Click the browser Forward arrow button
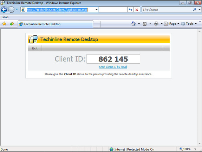The height and width of the screenshot is (152, 202). (x=11, y=10)
